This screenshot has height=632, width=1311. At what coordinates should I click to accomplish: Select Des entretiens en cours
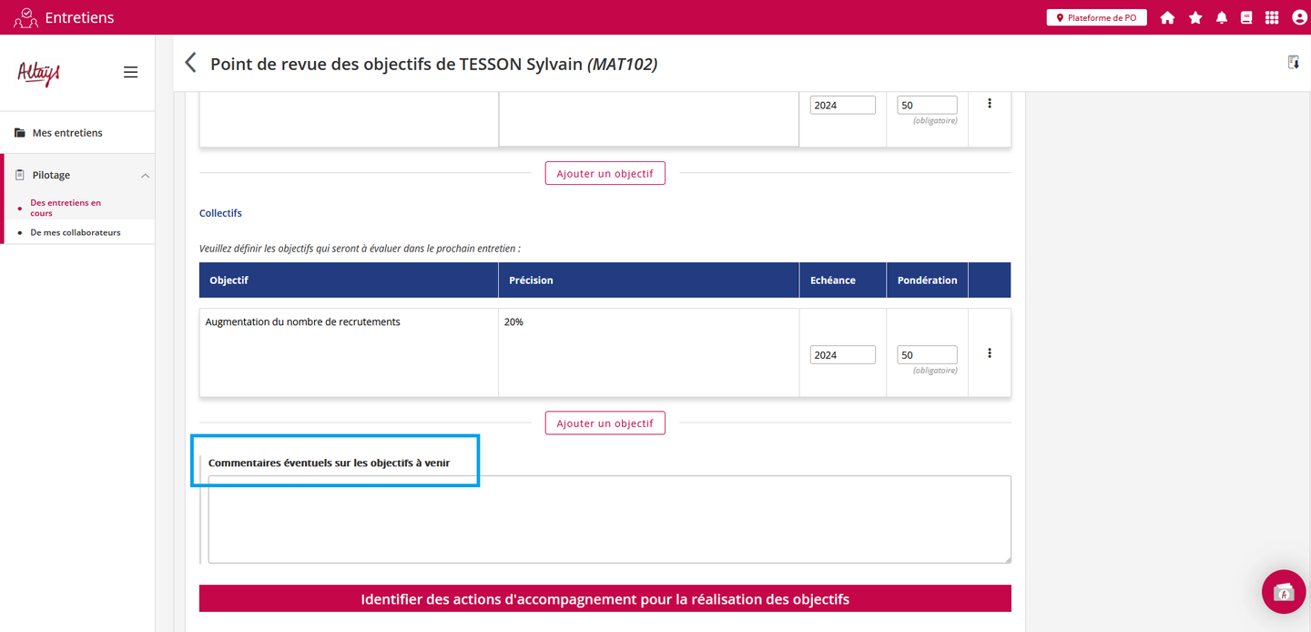pyautogui.click(x=66, y=208)
